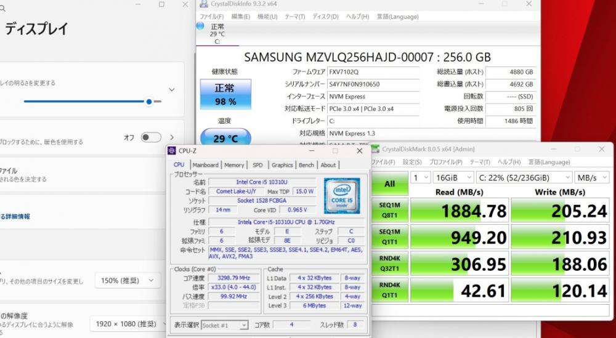The image size is (616, 338).
Task: Switch to the About tab in CPU-Z
Action: point(328,165)
